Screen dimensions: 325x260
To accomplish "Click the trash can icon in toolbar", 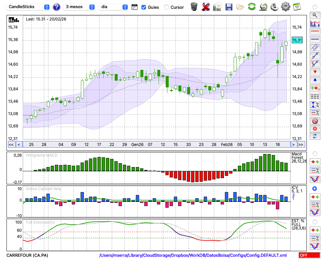I will (x=194, y=7).
